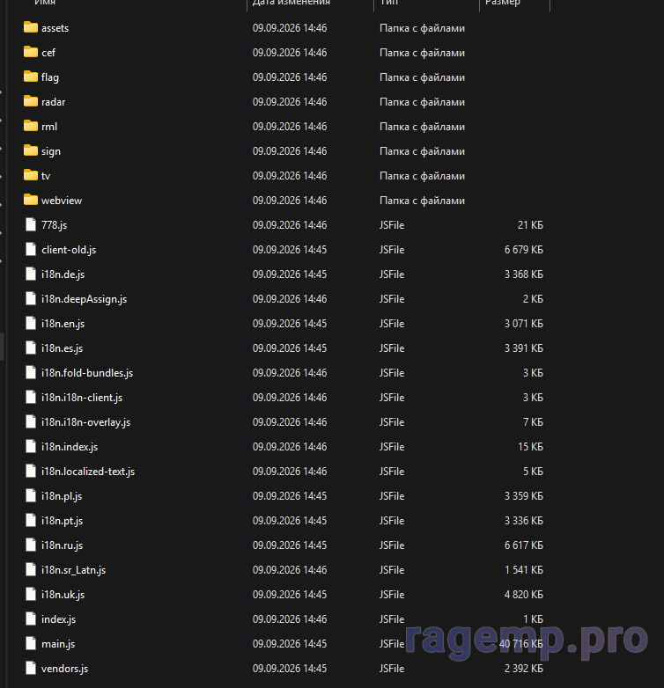Click the 3 368 КБ size value
This screenshot has height=688, width=664.
coord(524,274)
